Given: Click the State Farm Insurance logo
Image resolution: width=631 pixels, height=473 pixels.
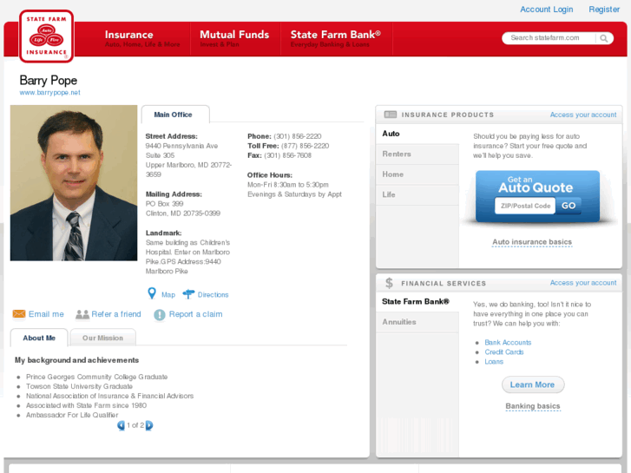Looking at the screenshot, I should [x=46, y=36].
